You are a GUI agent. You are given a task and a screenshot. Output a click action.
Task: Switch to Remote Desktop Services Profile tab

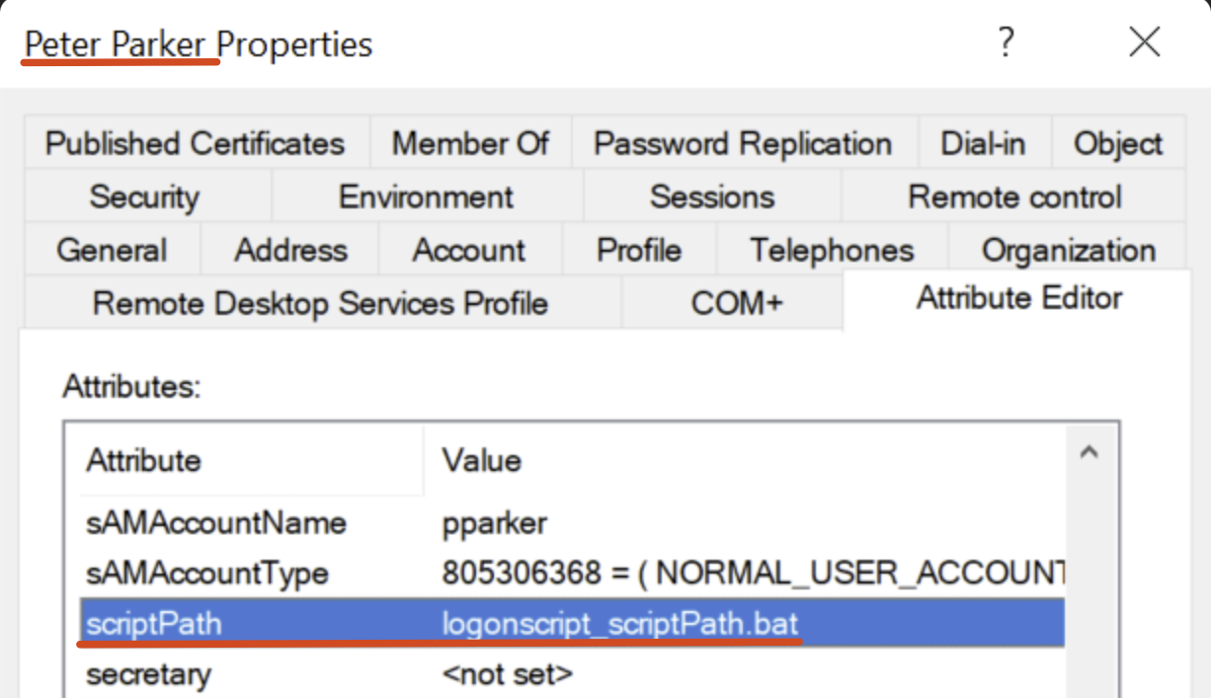[320, 303]
